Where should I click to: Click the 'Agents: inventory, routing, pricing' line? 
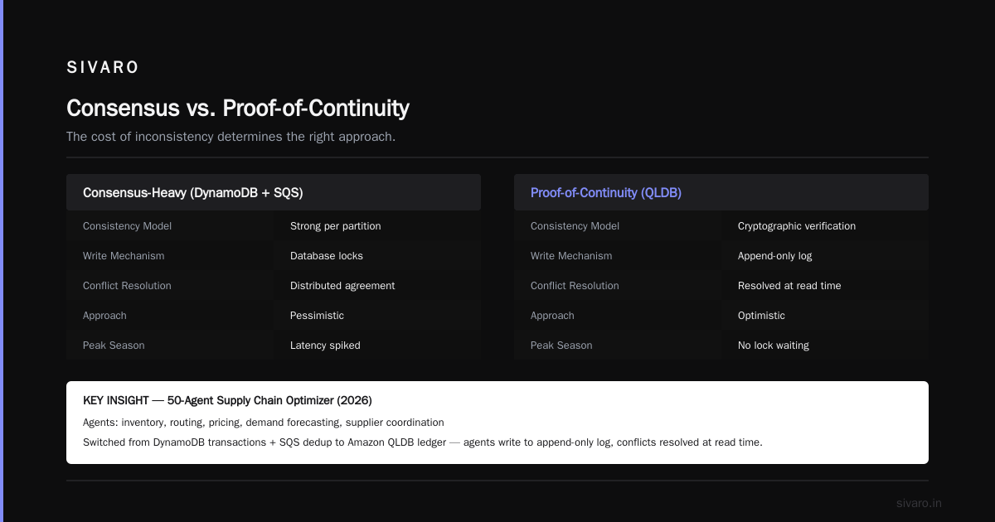point(264,423)
